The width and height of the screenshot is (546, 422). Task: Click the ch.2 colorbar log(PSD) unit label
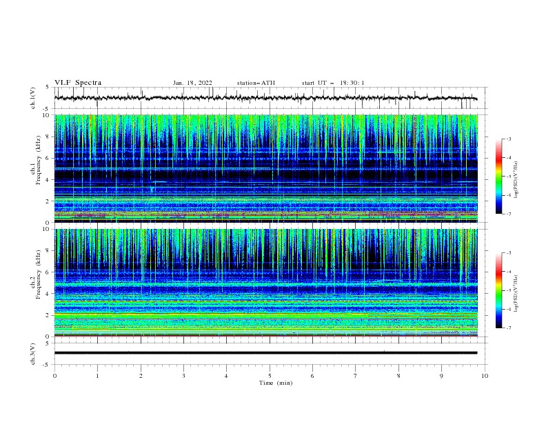click(516, 294)
